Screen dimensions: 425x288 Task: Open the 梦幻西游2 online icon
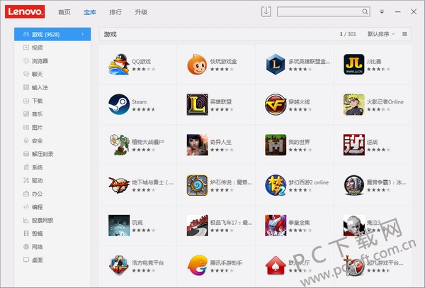(276, 185)
